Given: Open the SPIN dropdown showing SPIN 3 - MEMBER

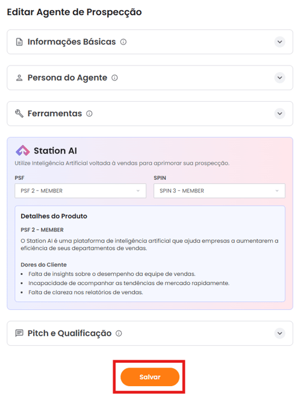Looking at the screenshot, I should [x=219, y=191].
